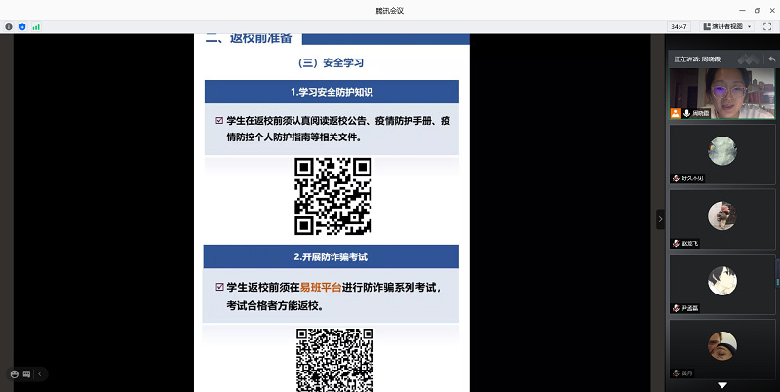Click the 正在讲话 speaking label
The width and height of the screenshot is (780, 392).
point(697,59)
